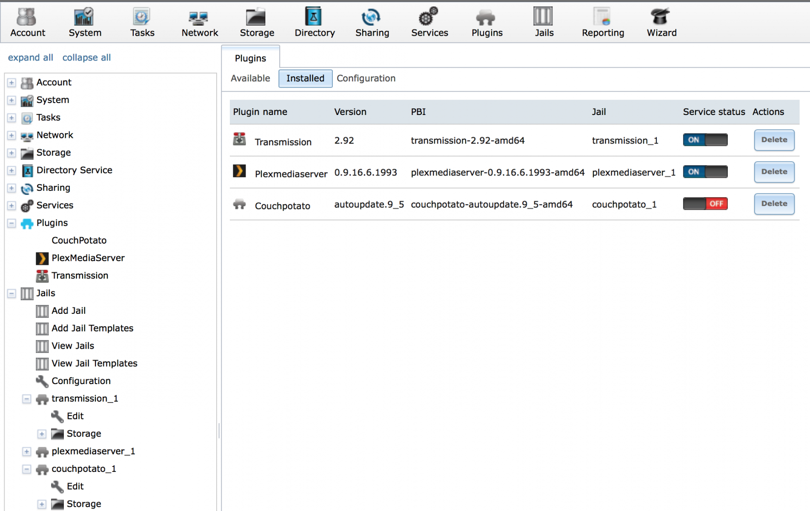
Task: Select Services in the sidebar tree
Action: pyautogui.click(x=55, y=205)
